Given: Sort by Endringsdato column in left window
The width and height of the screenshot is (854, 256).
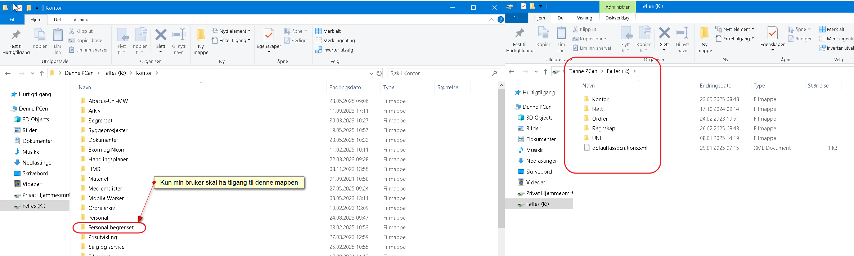Looking at the screenshot, I should 345,87.
